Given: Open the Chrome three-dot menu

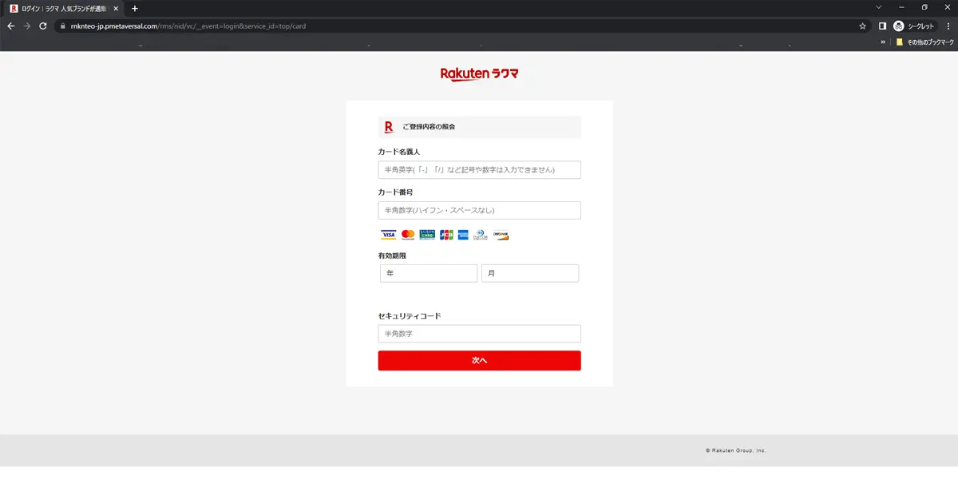Looking at the screenshot, I should [948, 26].
